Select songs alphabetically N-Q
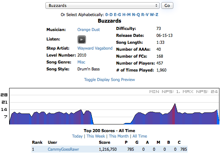Viewport: 222px width, 154px height. [136, 15]
